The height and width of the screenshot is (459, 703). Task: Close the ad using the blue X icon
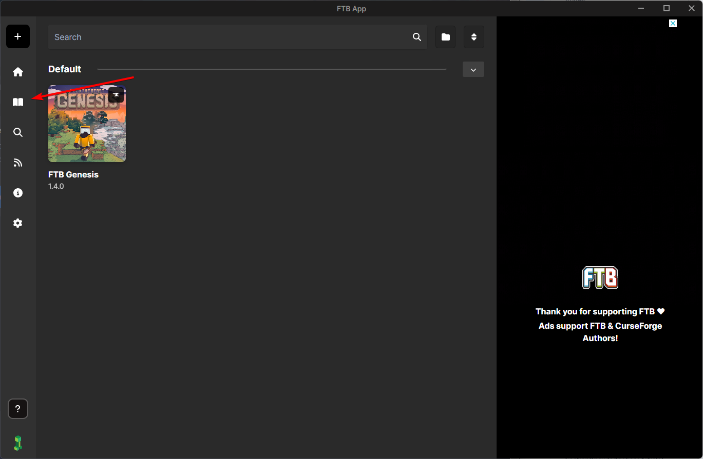click(673, 24)
